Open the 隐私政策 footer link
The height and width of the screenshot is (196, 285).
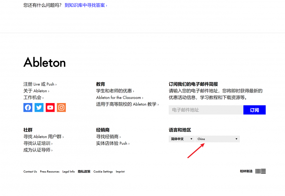[x=84, y=171]
